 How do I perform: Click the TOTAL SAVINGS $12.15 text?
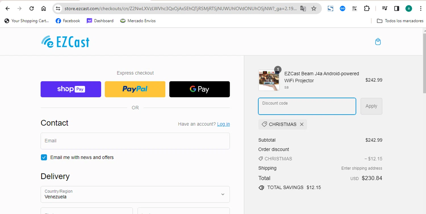[x=294, y=187]
